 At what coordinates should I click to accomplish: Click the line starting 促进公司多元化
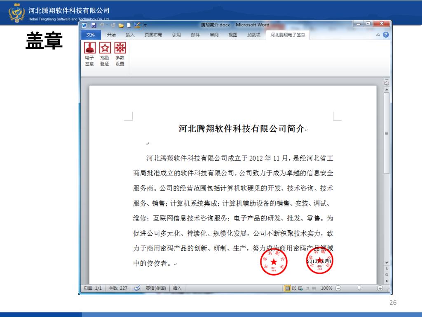[233, 233]
